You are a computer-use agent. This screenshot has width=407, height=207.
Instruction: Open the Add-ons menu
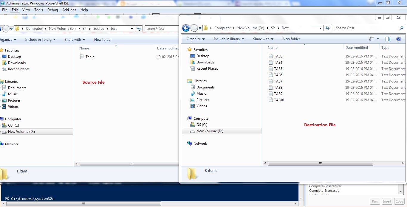[x=69, y=10]
